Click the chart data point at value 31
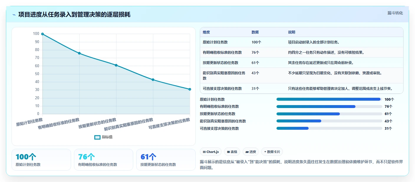Screen dimensions: 415x182 pyautogui.click(x=190, y=89)
